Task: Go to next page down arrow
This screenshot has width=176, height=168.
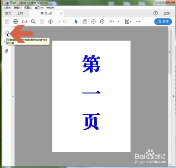Action: pyautogui.click(x=50, y=22)
